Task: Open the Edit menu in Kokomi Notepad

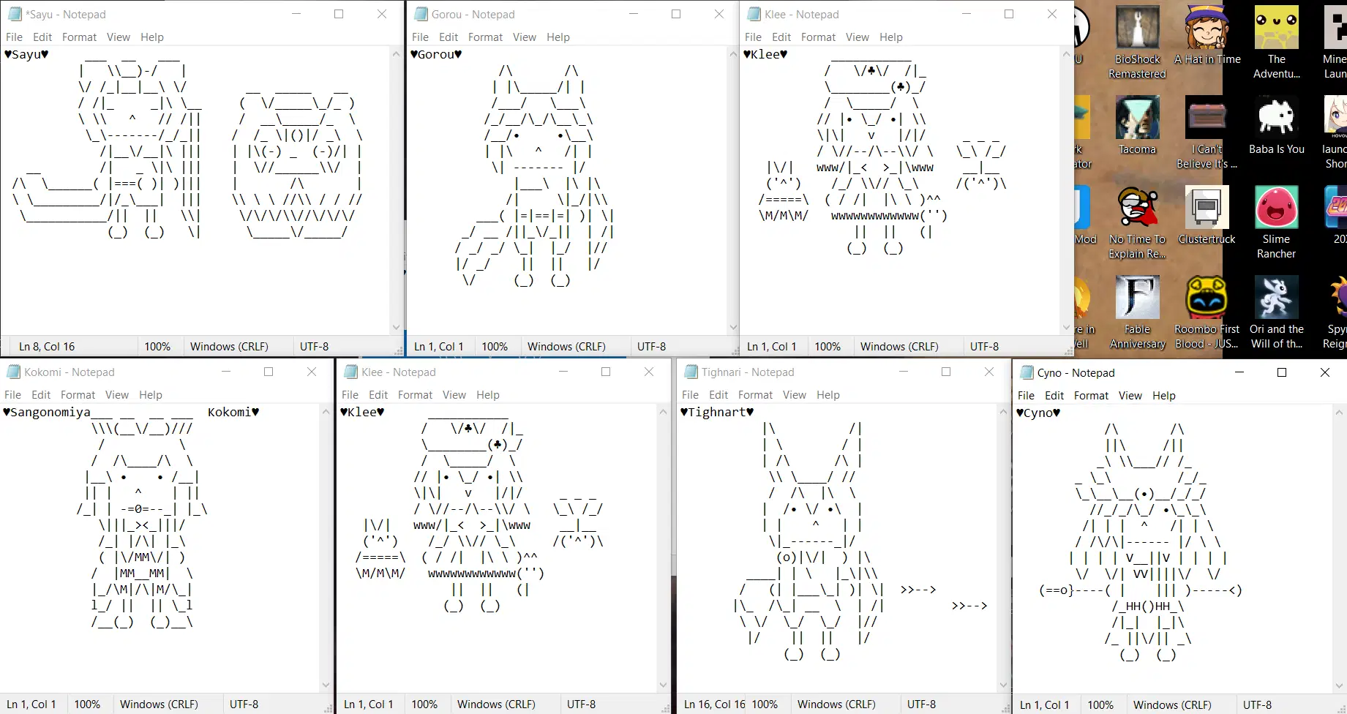Action: click(41, 395)
